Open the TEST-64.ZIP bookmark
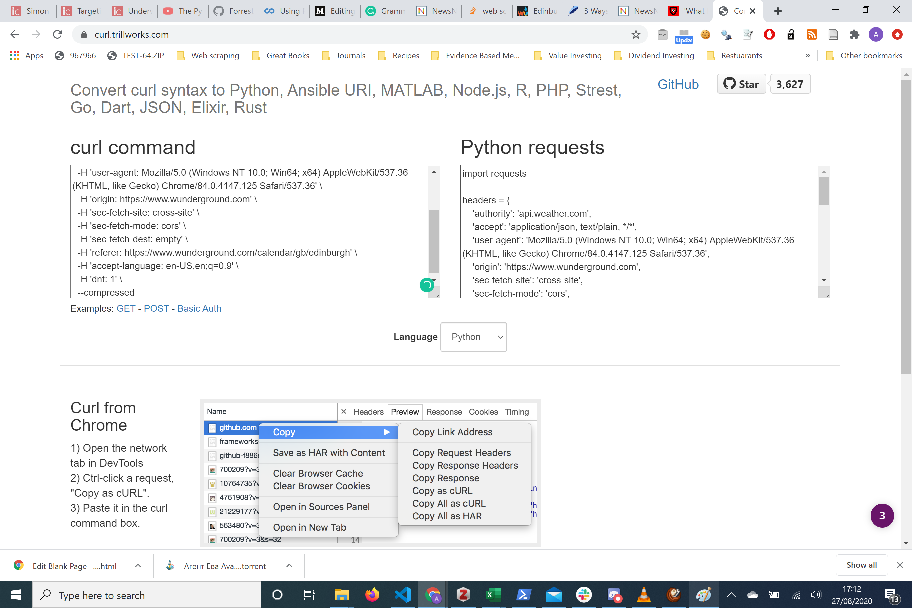 pyautogui.click(x=136, y=56)
